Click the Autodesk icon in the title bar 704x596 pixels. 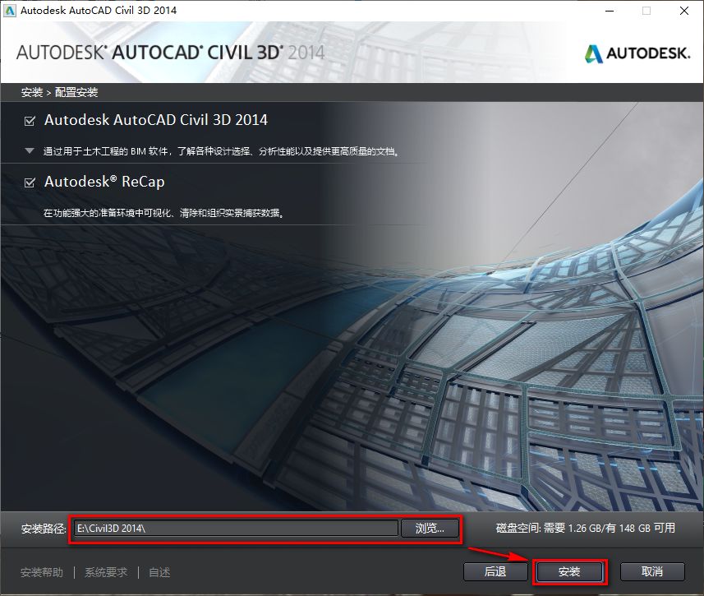pyautogui.click(x=12, y=11)
